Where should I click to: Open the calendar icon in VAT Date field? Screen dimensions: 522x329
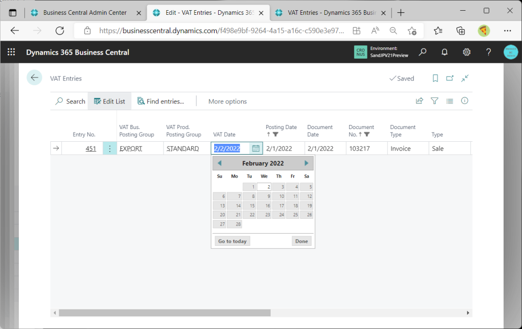click(x=256, y=148)
